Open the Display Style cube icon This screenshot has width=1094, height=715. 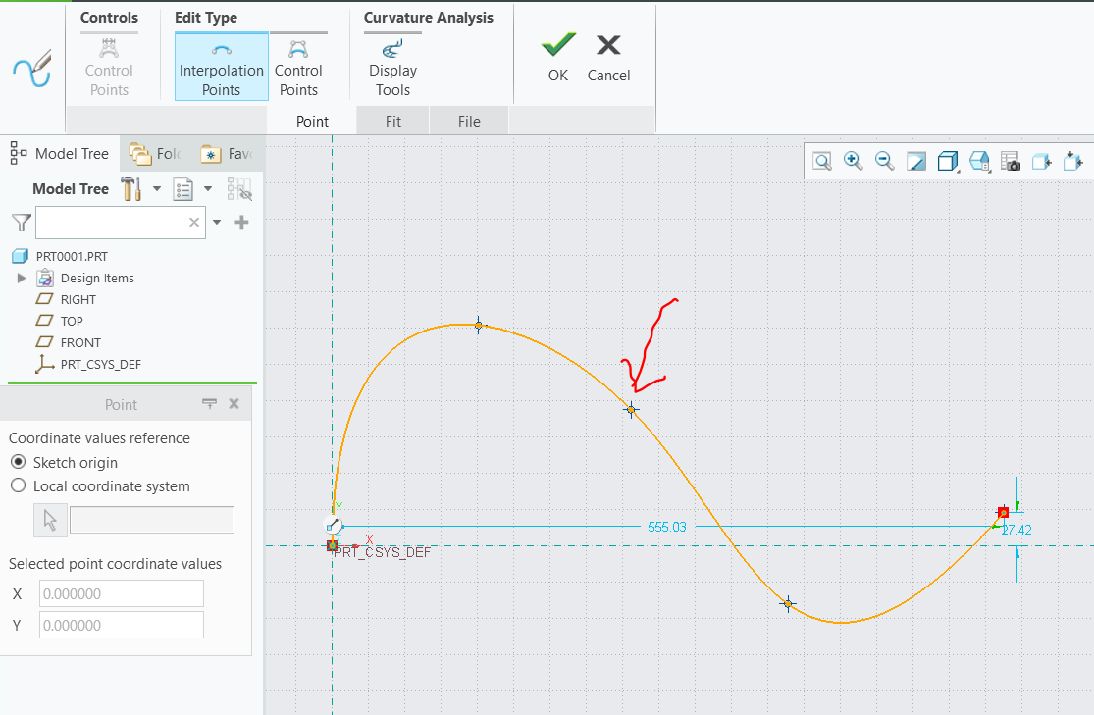[947, 160]
